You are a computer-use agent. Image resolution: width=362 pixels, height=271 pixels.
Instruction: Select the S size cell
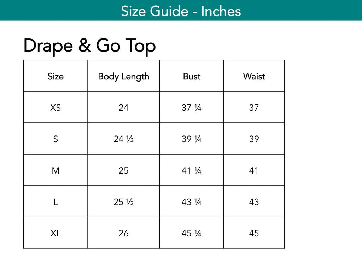[56, 139]
